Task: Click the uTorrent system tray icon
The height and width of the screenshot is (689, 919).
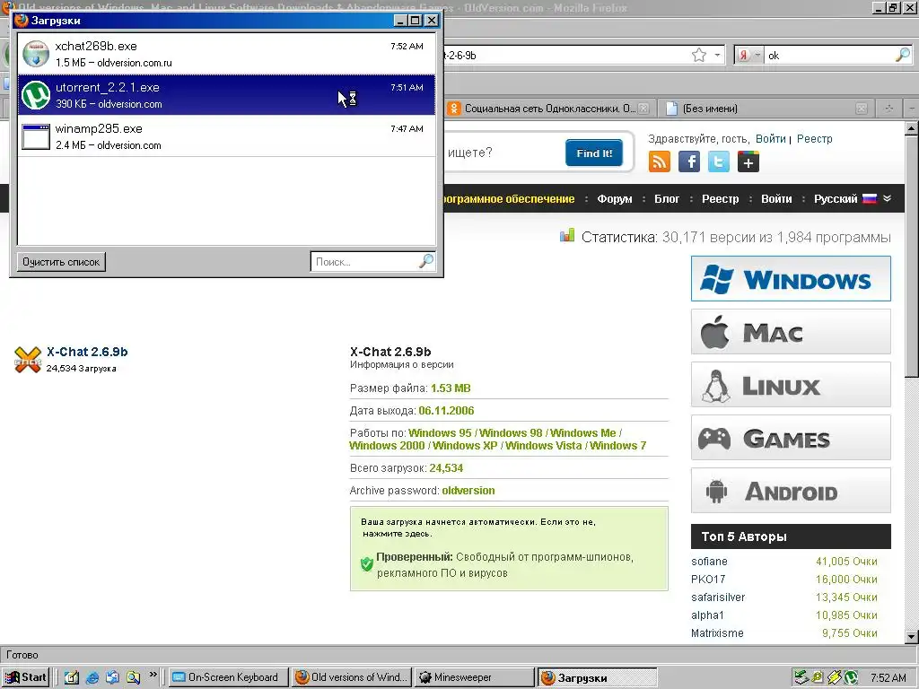Action: 851,677
